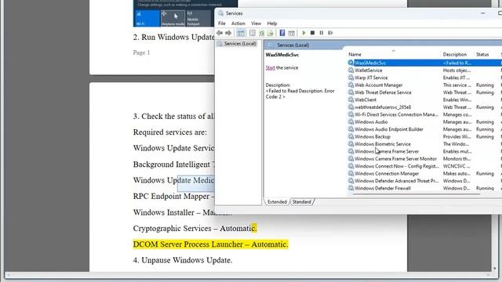Select Windows Audio Endpoint Builder row
Viewport: 502px width, 282px height.
pos(424,129)
